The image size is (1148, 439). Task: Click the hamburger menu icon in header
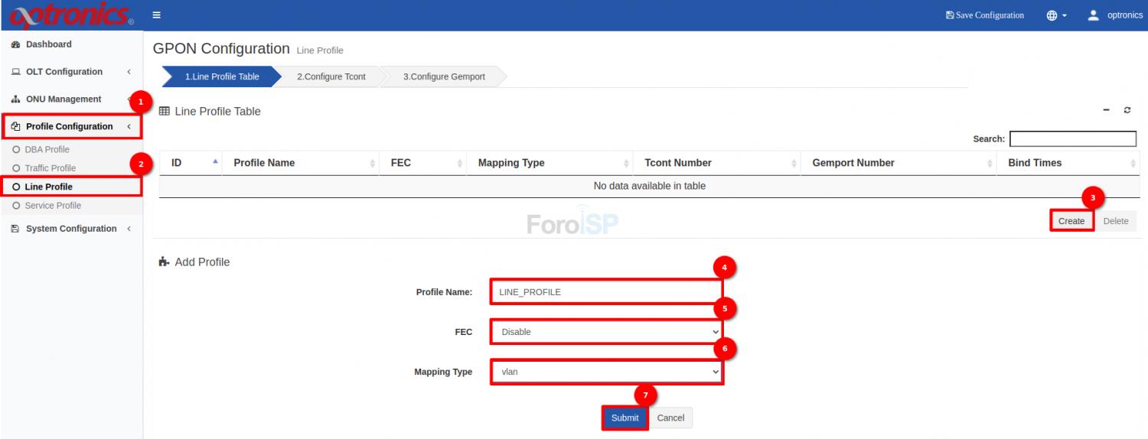[x=156, y=15]
